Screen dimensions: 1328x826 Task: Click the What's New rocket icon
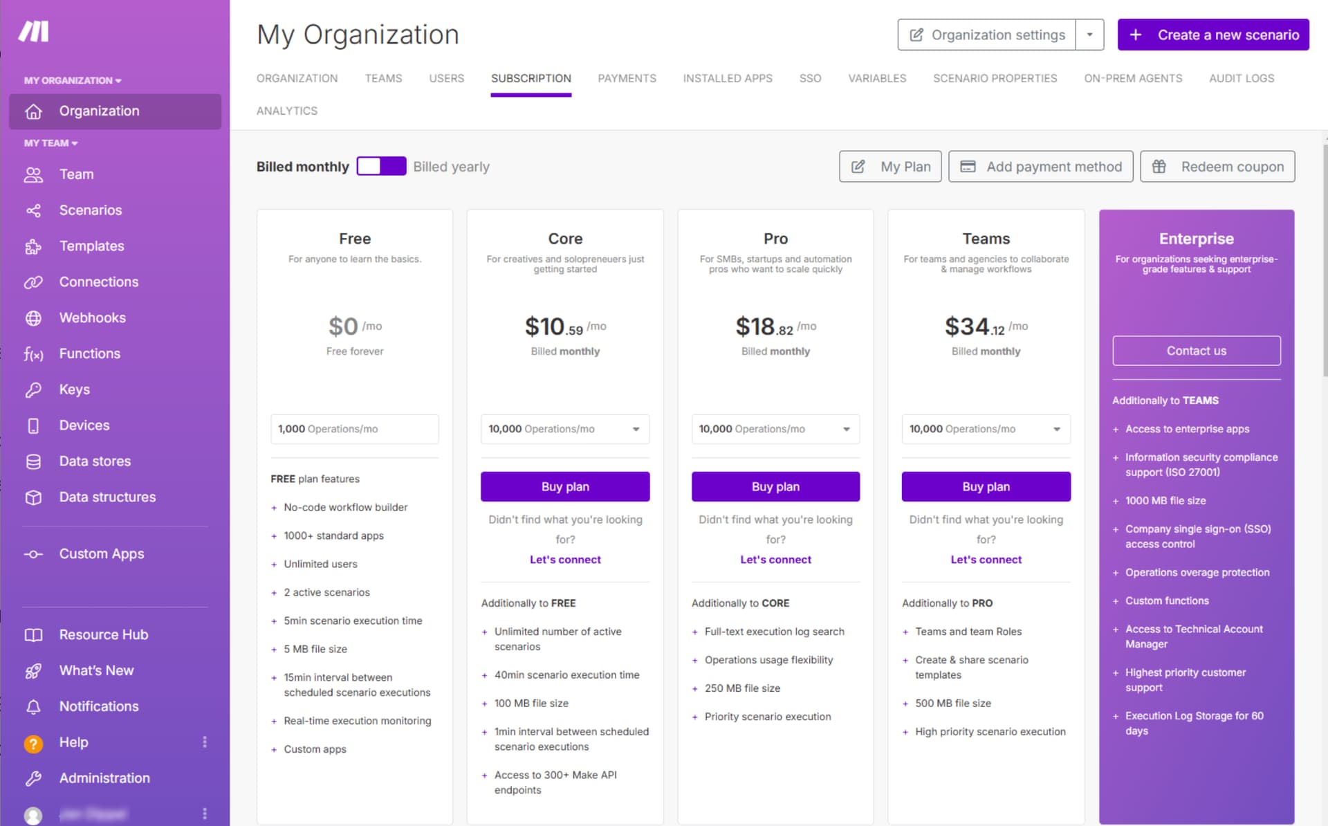pos(33,671)
